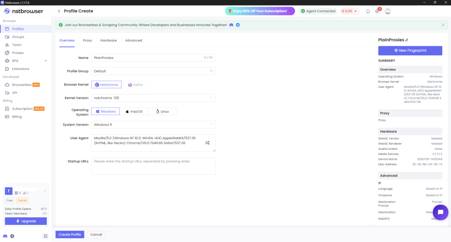Switch to the Proxy tab
The height and width of the screenshot is (242, 451).
[x=88, y=40]
